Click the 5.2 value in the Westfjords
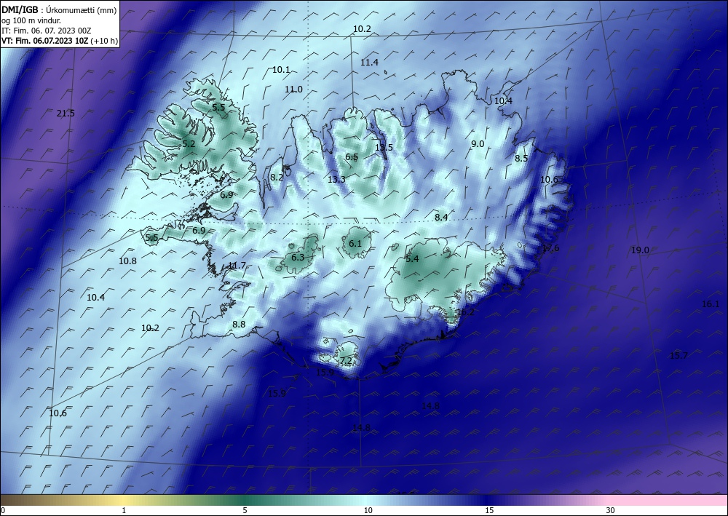Screen dimensions: 728x516 [x=189, y=144]
